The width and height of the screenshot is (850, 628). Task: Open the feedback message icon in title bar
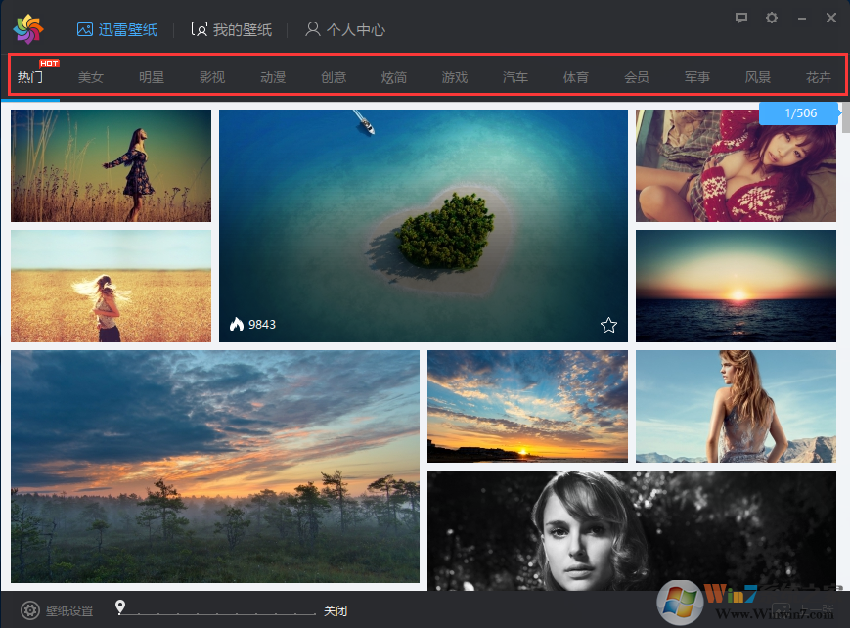click(x=742, y=18)
